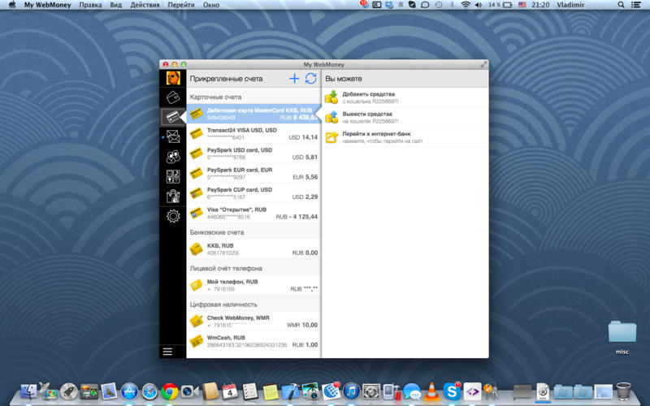Image resolution: width=650 pixels, height=406 pixels.
Task: Open the wallets section in sidebar
Action: click(173, 97)
